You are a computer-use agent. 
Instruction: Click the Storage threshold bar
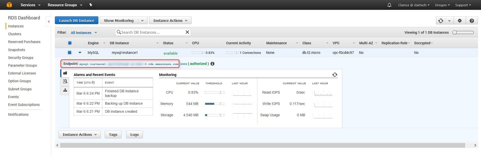pyautogui.click(x=214, y=115)
